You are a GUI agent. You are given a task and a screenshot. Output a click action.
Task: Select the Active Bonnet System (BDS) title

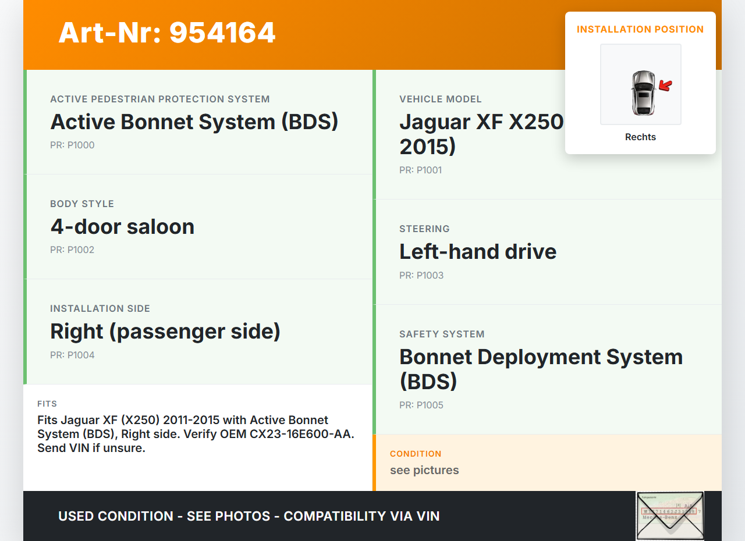[194, 122]
